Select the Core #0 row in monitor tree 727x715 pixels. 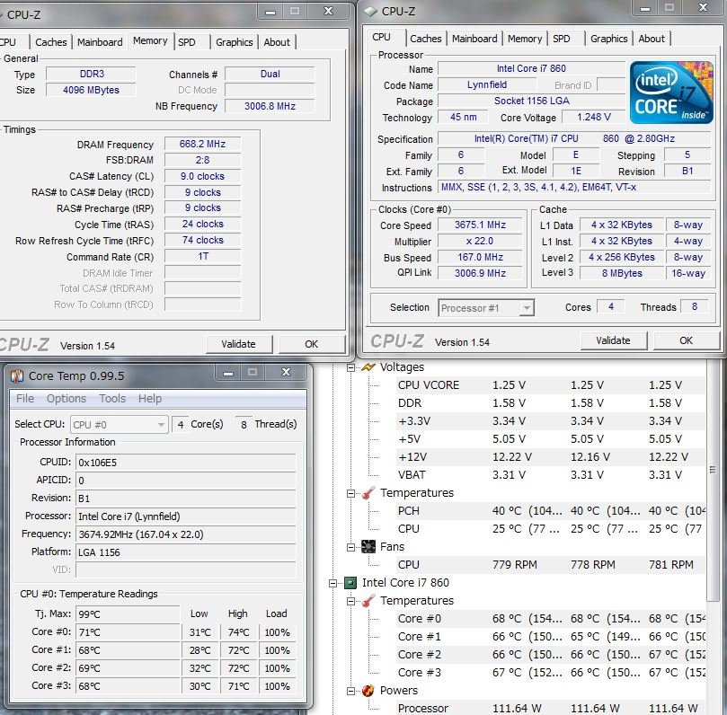click(550, 619)
